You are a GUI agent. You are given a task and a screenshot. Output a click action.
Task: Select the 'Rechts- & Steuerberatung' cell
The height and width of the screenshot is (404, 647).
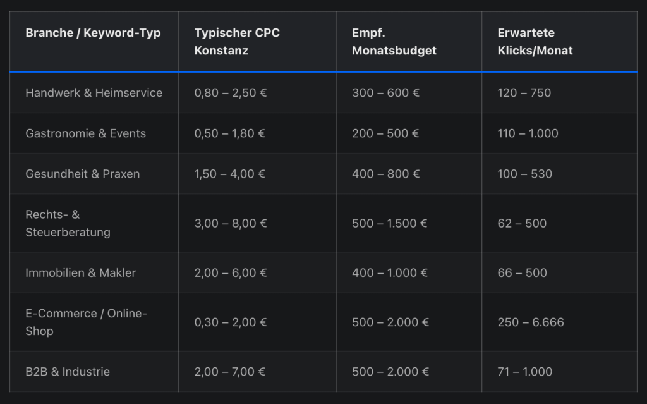pos(68,223)
